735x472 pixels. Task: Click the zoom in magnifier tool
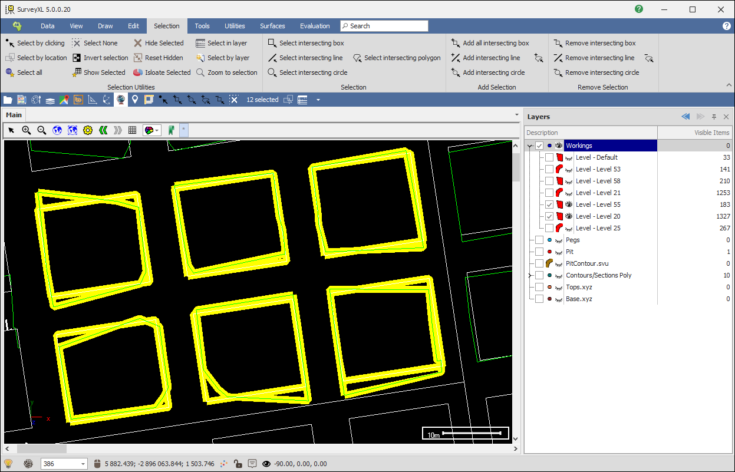click(x=27, y=130)
